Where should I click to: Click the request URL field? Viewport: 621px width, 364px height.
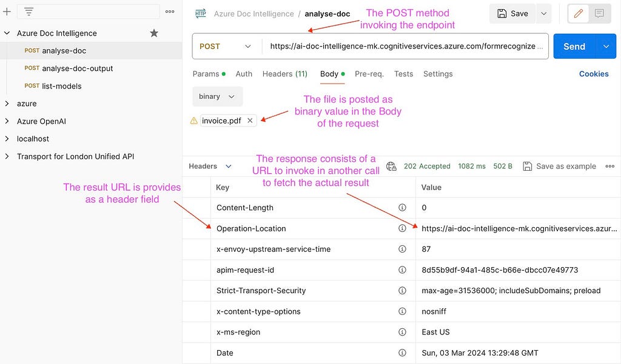(x=406, y=46)
